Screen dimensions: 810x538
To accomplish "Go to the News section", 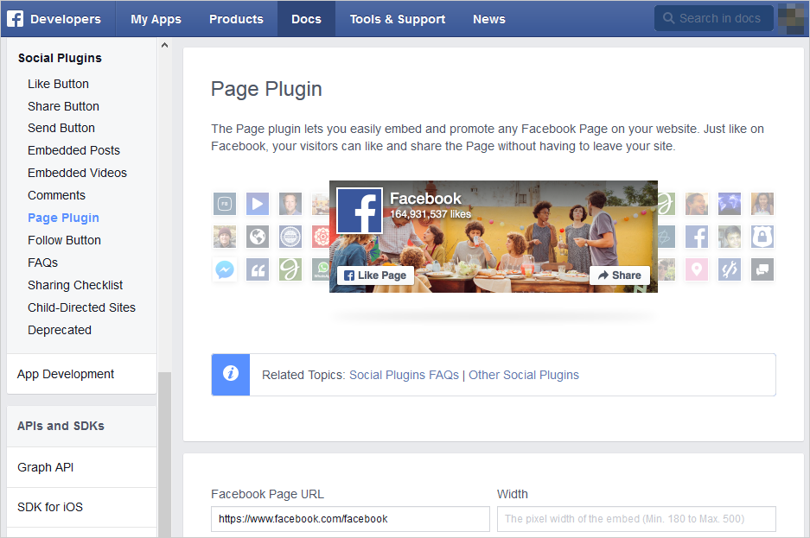I will click(x=489, y=19).
